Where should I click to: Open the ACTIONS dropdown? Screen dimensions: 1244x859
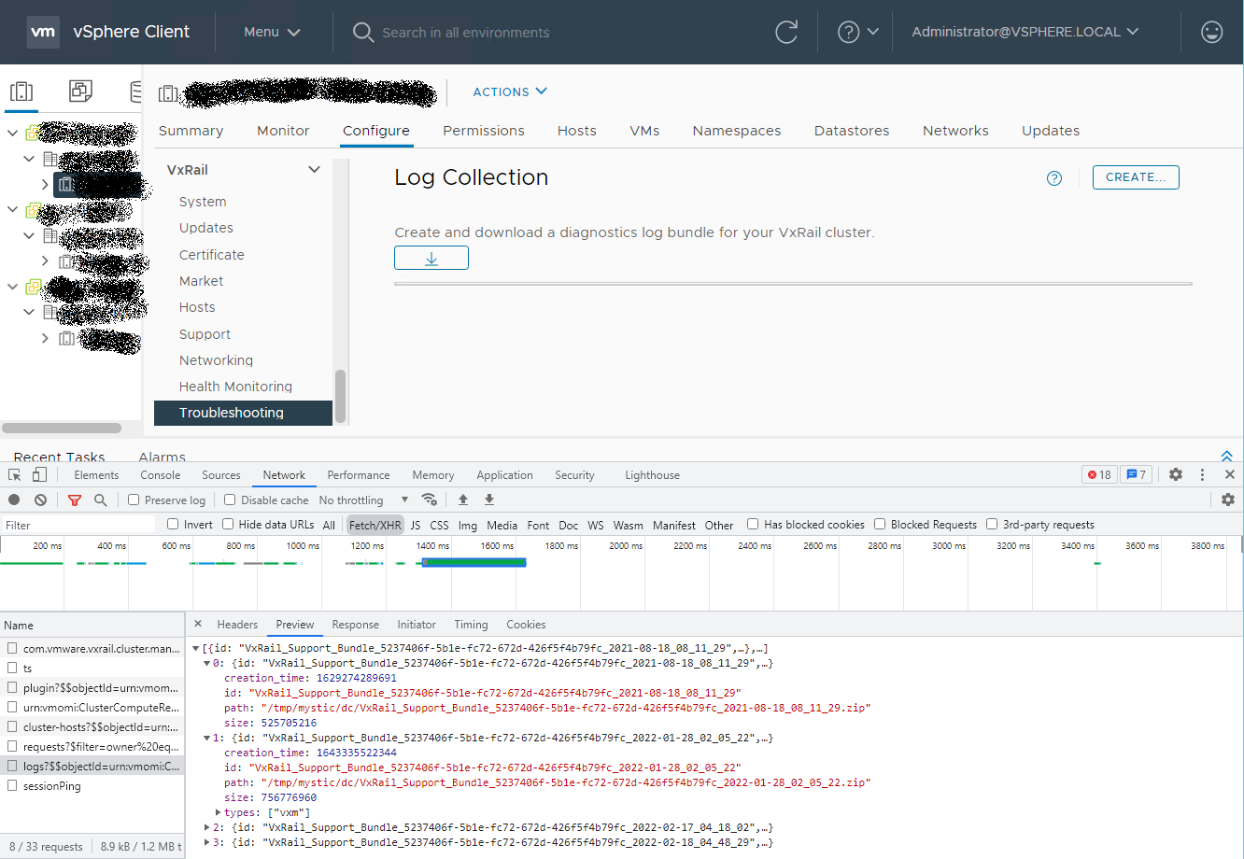pyautogui.click(x=509, y=92)
